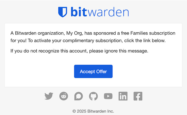Image resolution: width=187 pixels, height=115 pixels.
Task: Open Bitwarden's Twitter page
Action: click(x=49, y=96)
